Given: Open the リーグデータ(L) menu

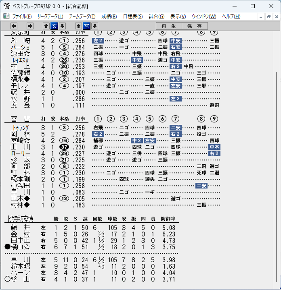Looking at the screenshot, I should pos(50,17).
